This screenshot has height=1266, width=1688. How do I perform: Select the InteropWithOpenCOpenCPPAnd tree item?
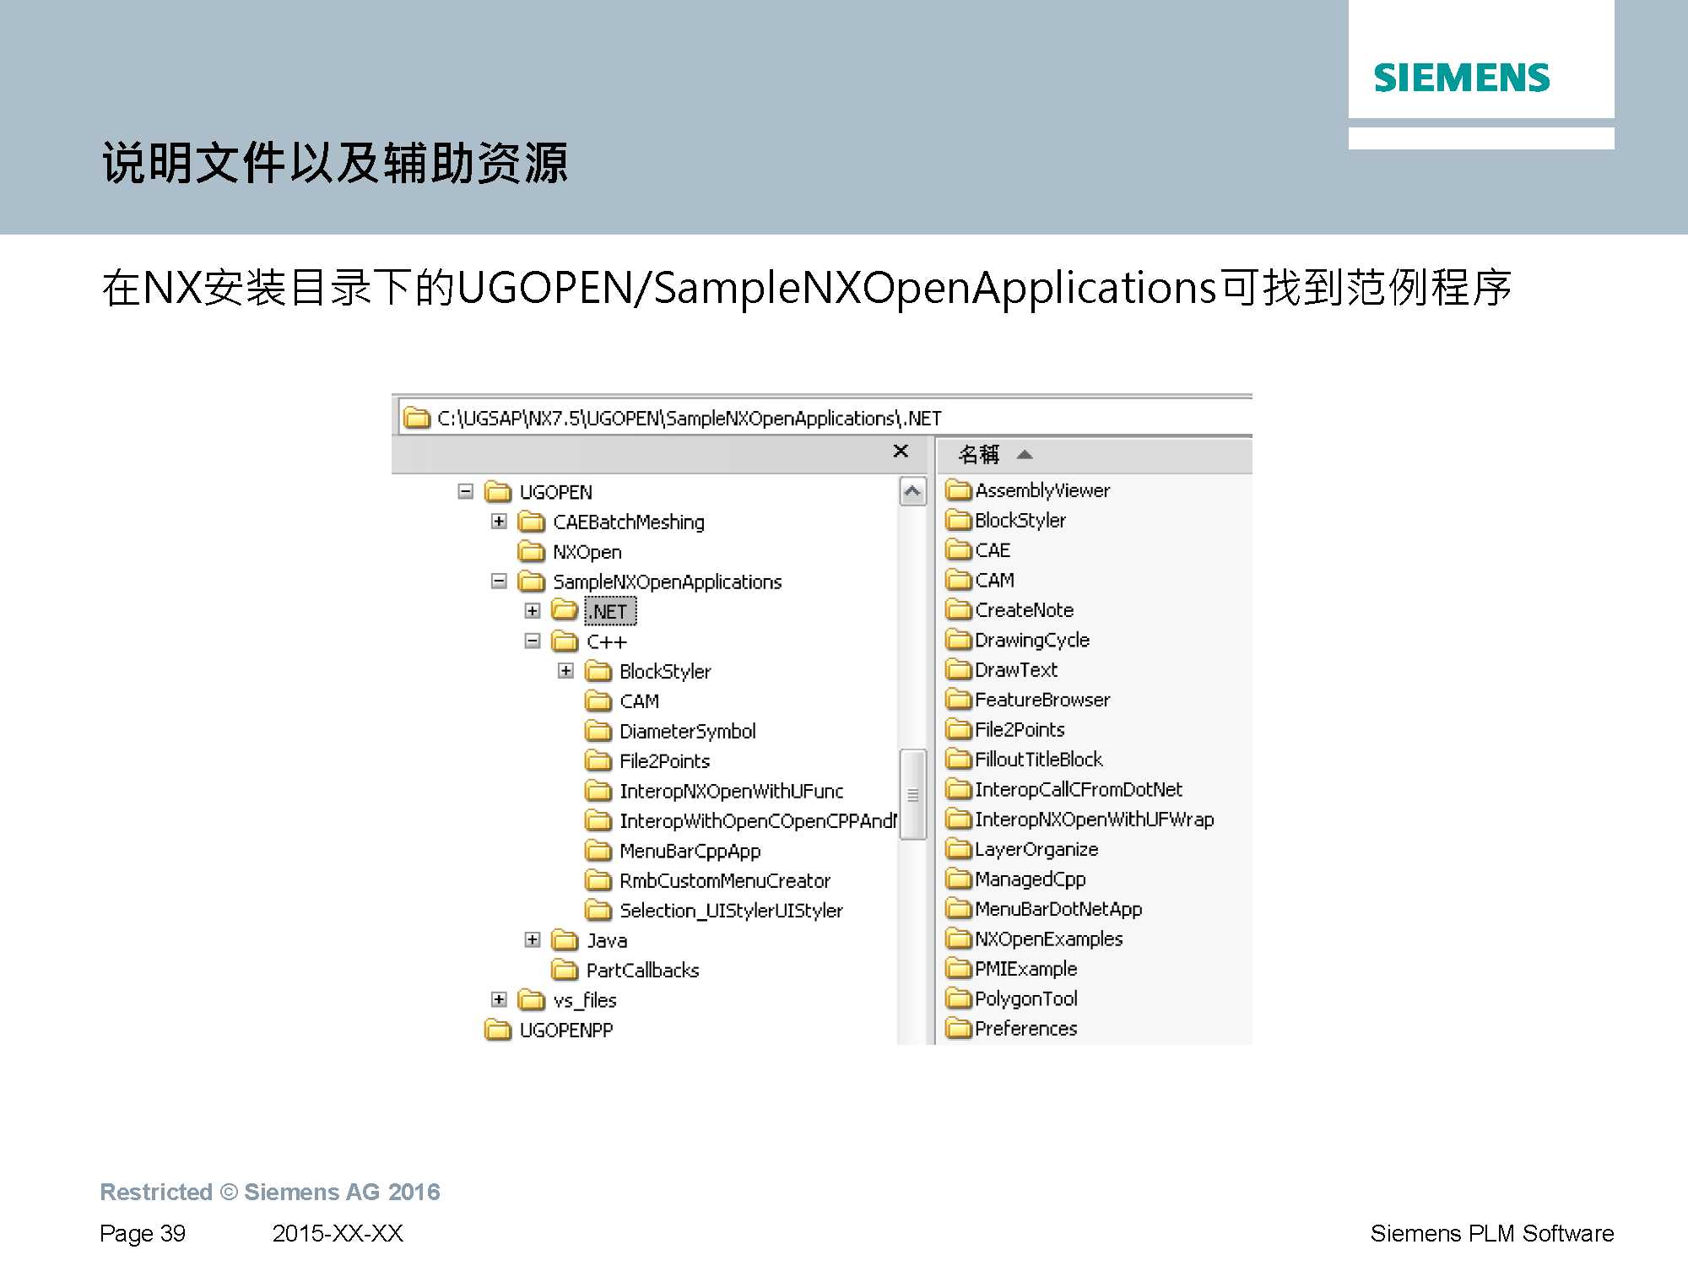pos(757,821)
